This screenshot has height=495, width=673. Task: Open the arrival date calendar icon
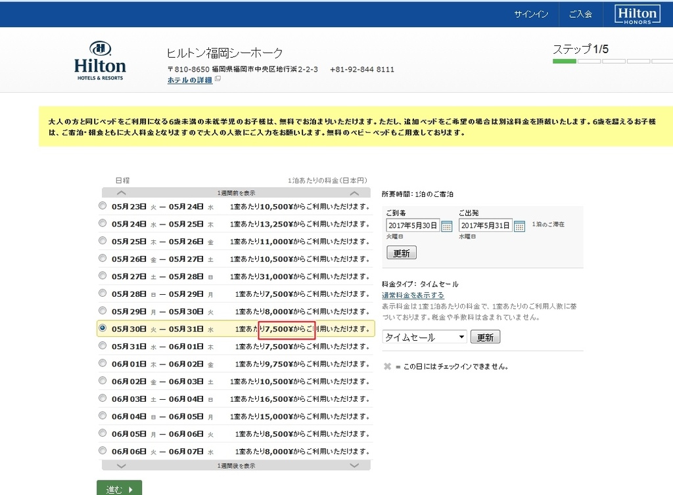point(446,226)
